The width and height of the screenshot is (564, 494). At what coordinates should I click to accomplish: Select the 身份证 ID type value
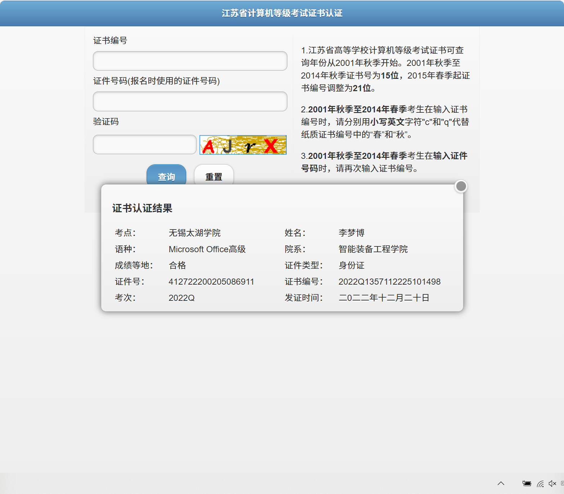(x=352, y=265)
